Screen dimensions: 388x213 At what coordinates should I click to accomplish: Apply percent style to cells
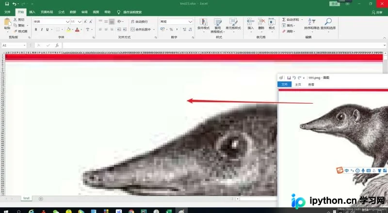point(171,30)
